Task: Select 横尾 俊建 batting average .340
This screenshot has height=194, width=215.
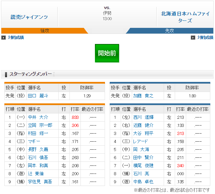Action: point(180,166)
